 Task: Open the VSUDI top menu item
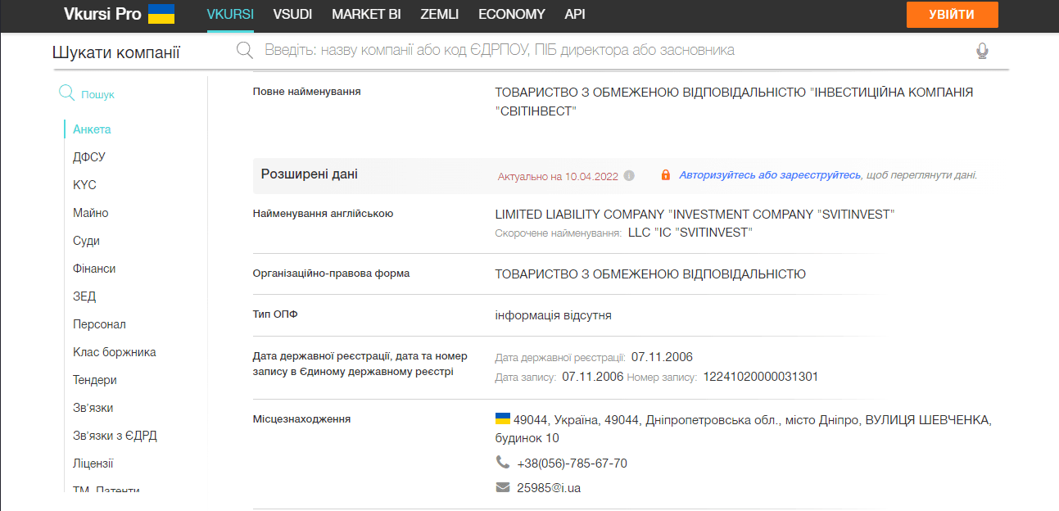pyautogui.click(x=292, y=14)
